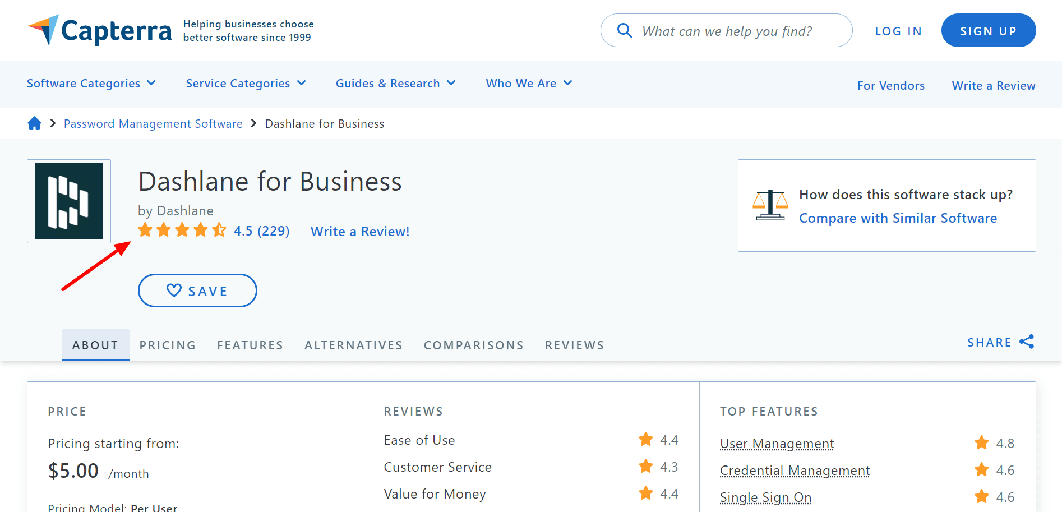1062x512 pixels.
Task: Click the Credential Management star icon
Action: tap(982, 469)
